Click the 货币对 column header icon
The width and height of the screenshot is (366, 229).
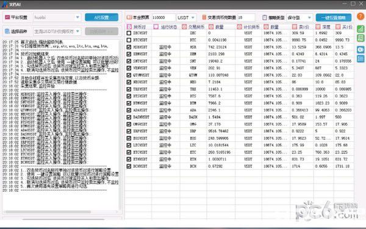point(129,27)
